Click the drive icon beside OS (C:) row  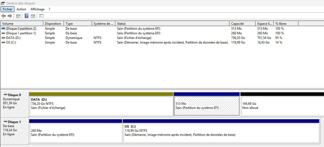[x=3, y=42]
